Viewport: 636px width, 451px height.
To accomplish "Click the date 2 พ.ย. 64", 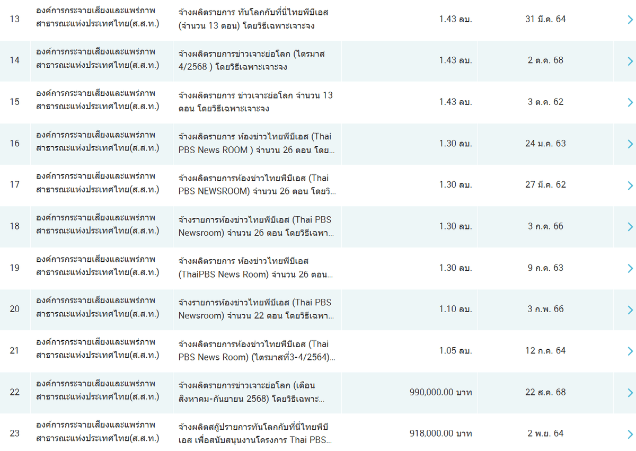I will (x=545, y=434).
